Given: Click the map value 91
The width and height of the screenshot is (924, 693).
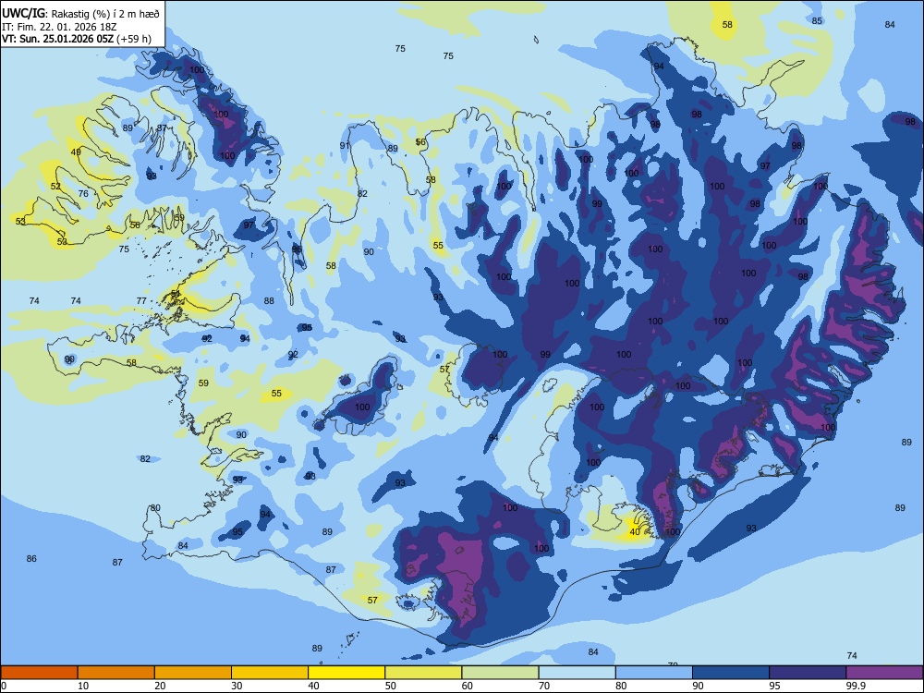Looking at the screenshot, I should pyautogui.click(x=345, y=146).
